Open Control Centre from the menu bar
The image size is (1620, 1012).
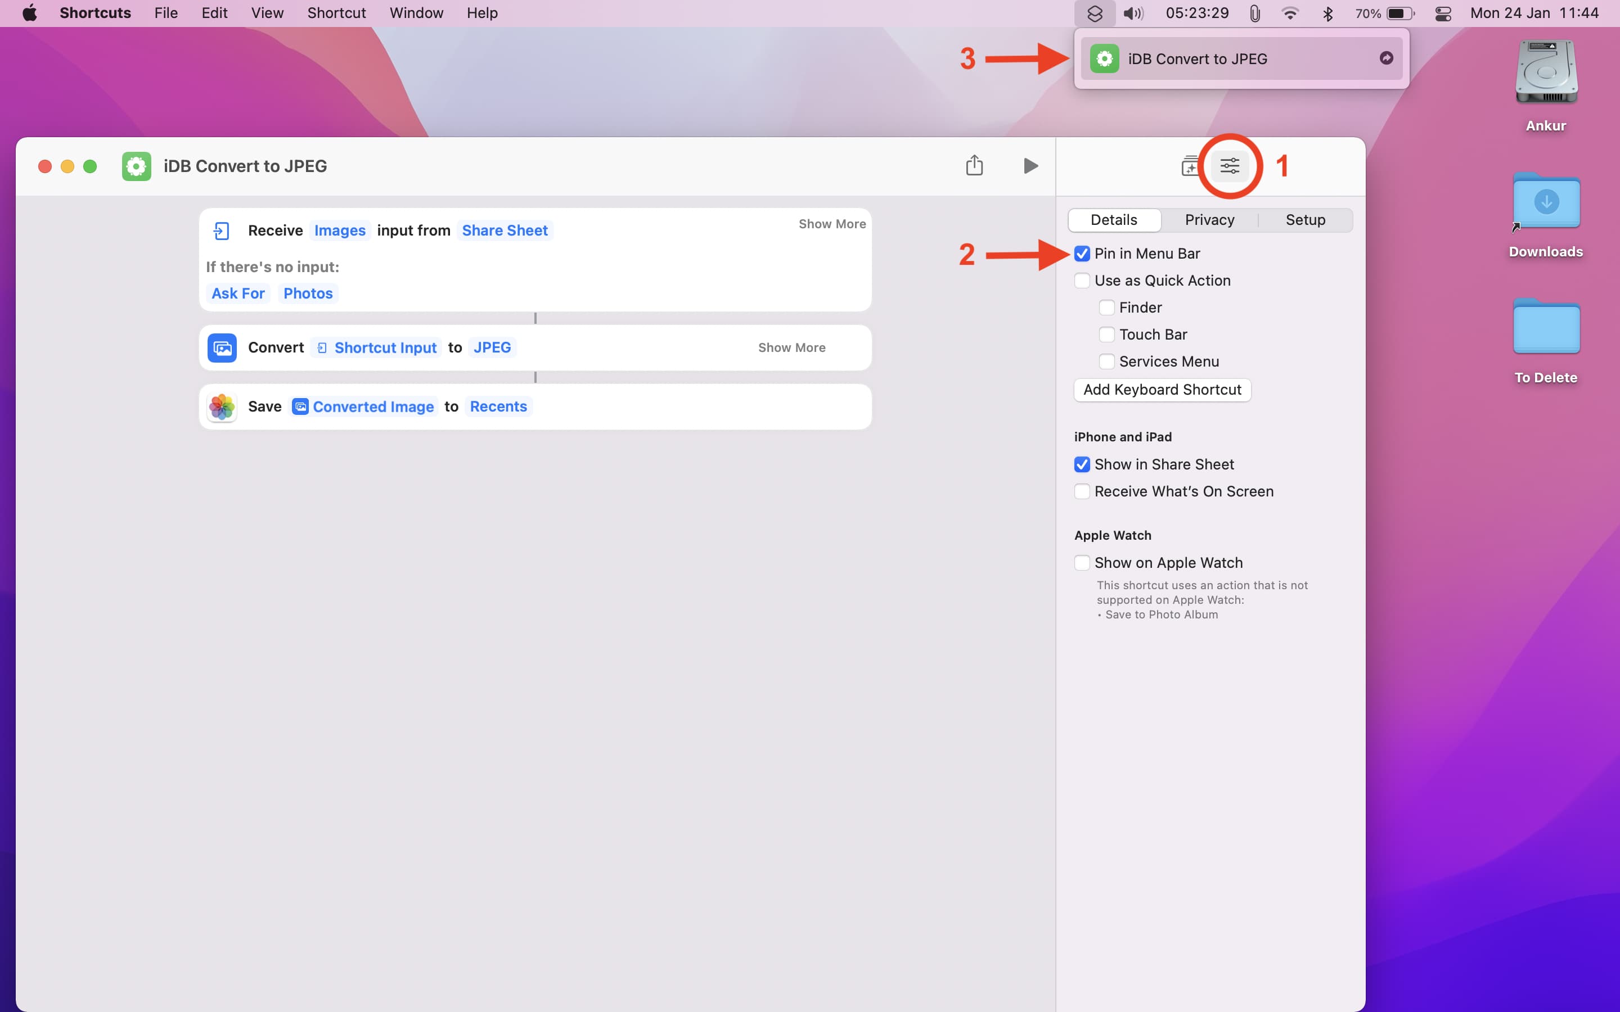(1443, 13)
